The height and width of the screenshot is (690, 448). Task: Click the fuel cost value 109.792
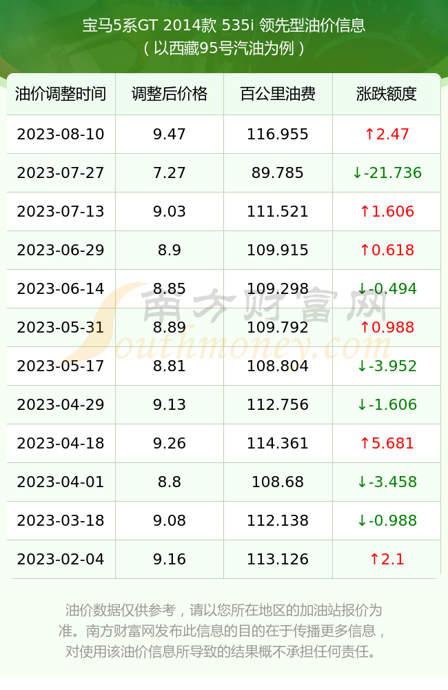[x=278, y=327]
